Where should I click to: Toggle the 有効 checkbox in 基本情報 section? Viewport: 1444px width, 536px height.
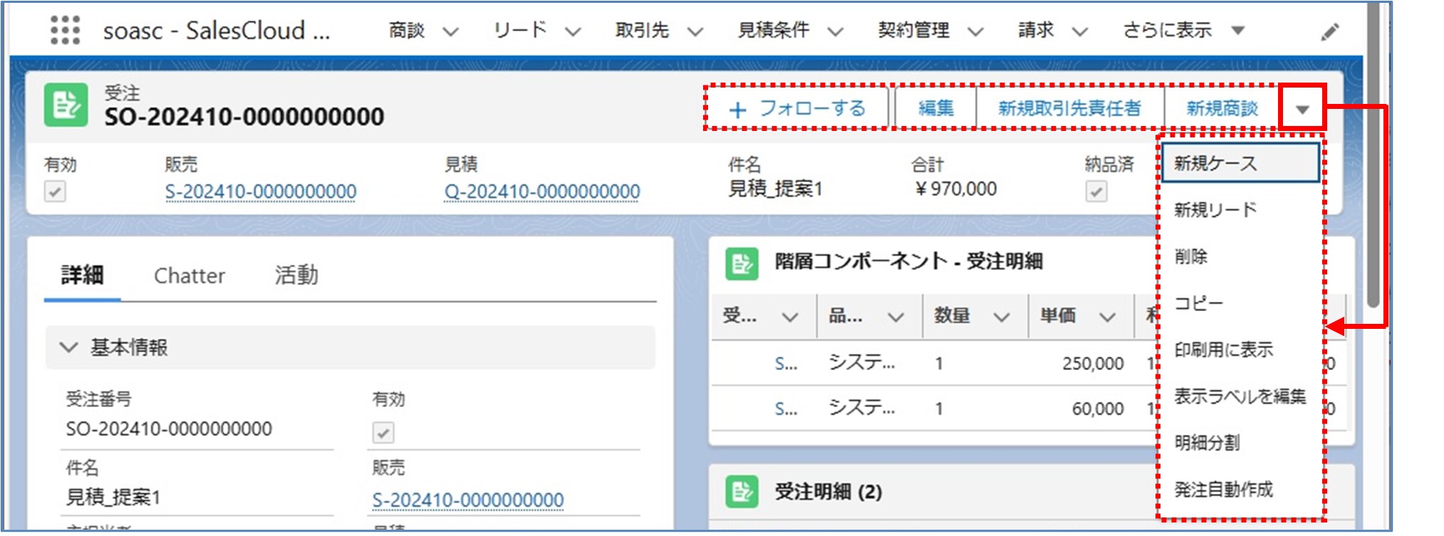coord(383,432)
